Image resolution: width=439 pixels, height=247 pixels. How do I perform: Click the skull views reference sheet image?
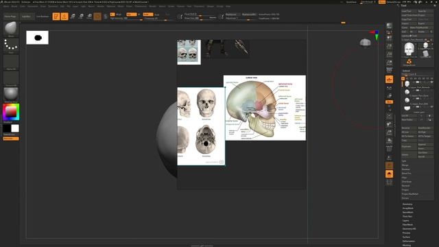201,126
